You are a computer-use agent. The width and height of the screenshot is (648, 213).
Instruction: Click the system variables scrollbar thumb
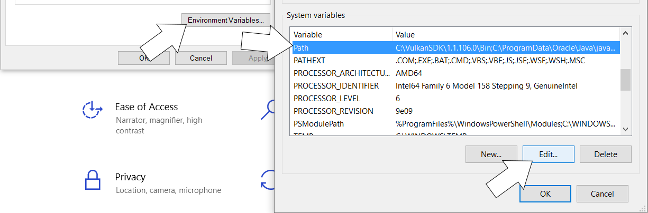pos(625,80)
